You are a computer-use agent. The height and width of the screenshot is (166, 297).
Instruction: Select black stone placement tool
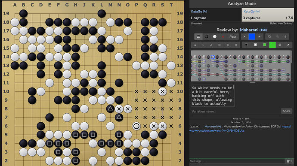tap(207, 36)
